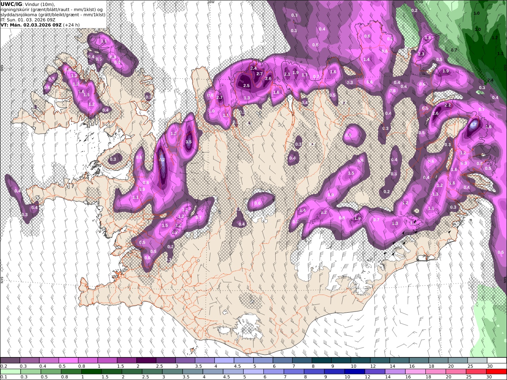
Task: Click the UWC/IG title in the header
Action: point(11,4)
